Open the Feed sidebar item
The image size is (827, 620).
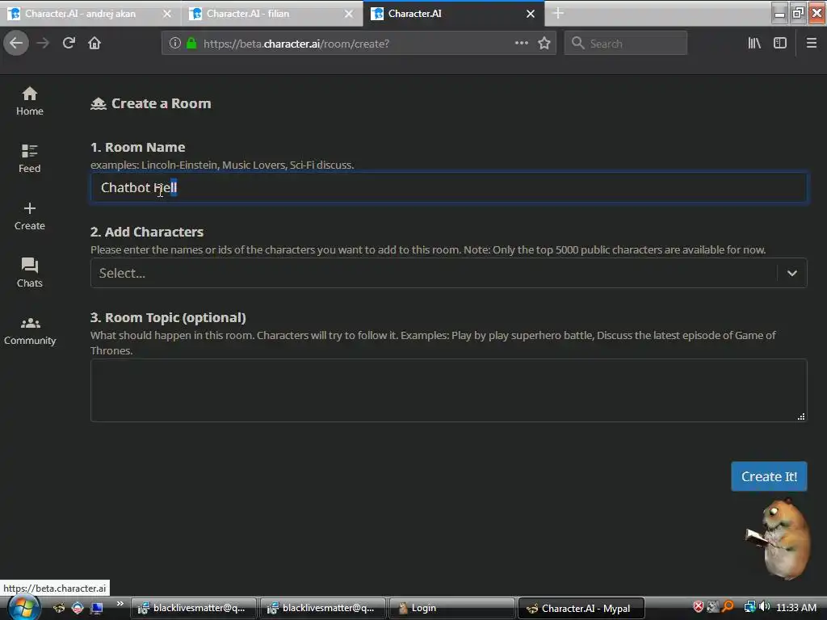tap(30, 158)
